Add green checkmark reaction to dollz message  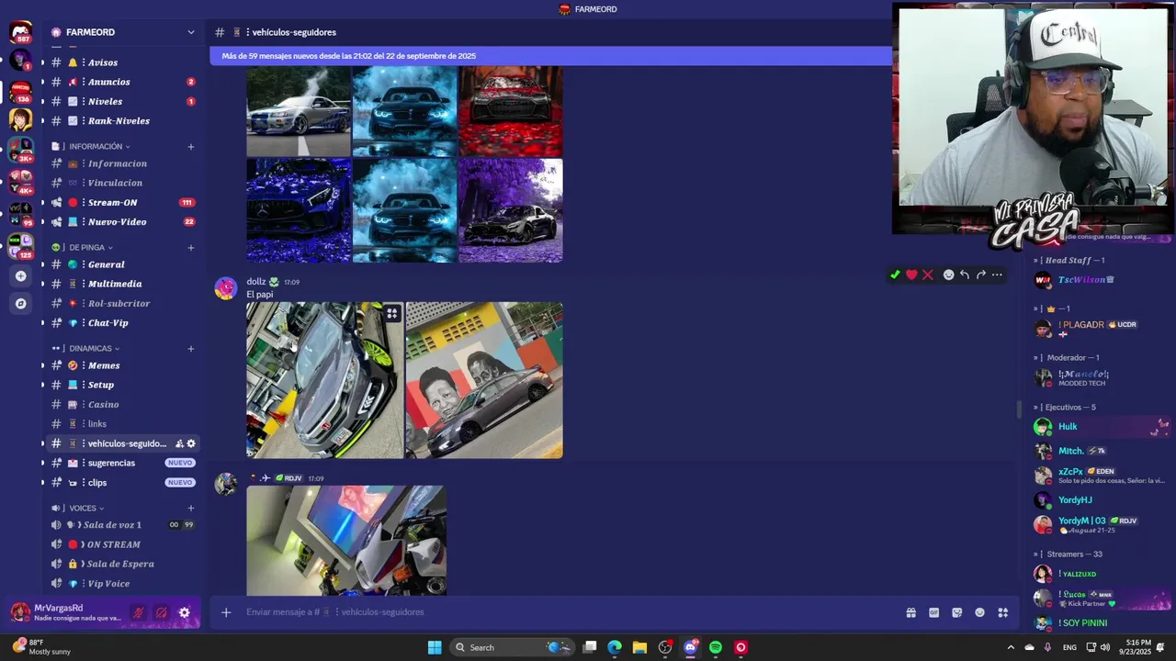tap(895, 274)
